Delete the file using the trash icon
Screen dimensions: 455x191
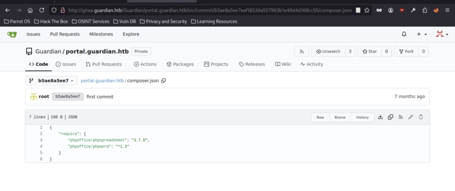click(x=421, y=117)
